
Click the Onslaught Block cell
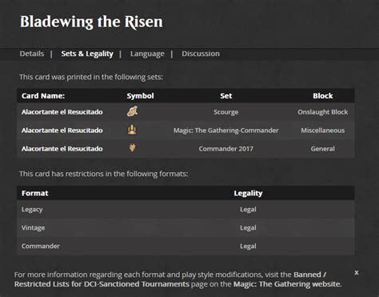pyautogui.click(x=323, y=112)
